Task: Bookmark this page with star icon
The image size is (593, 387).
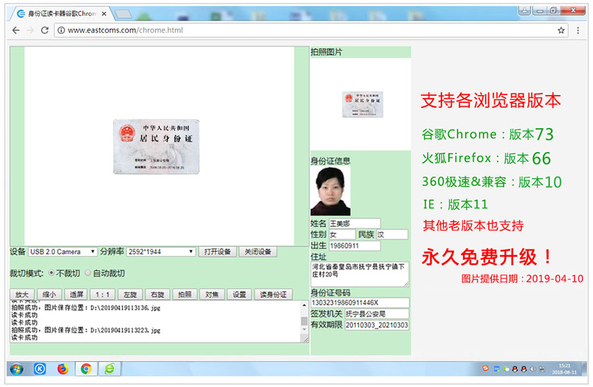Action: pos(561,30)
